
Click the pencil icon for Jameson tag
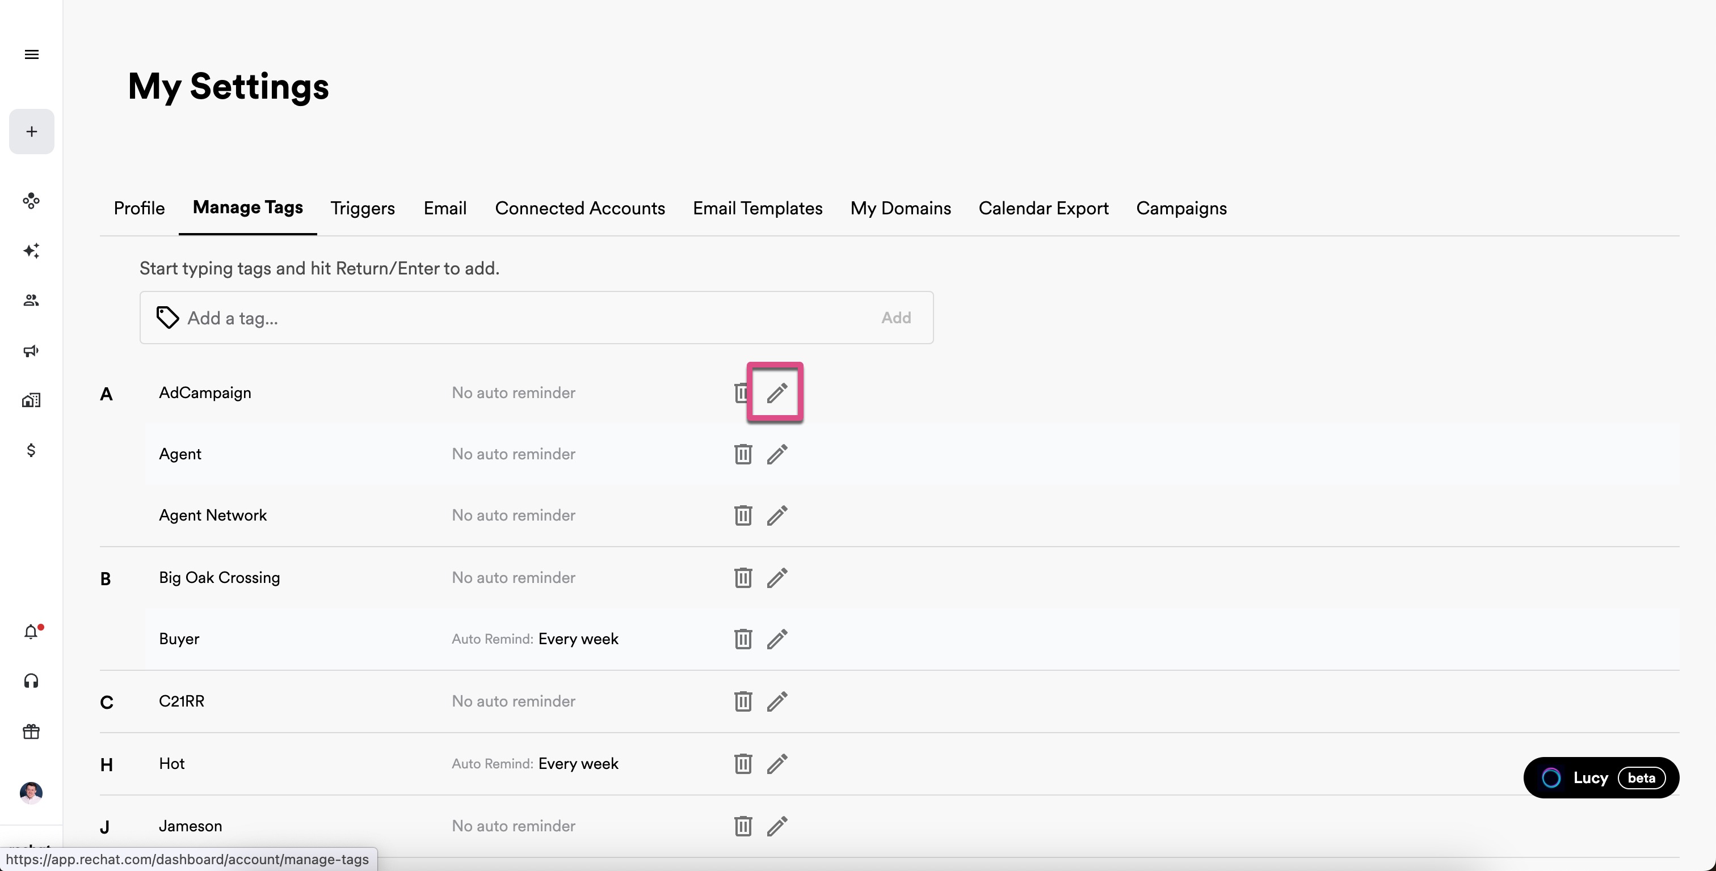point(777,826)
